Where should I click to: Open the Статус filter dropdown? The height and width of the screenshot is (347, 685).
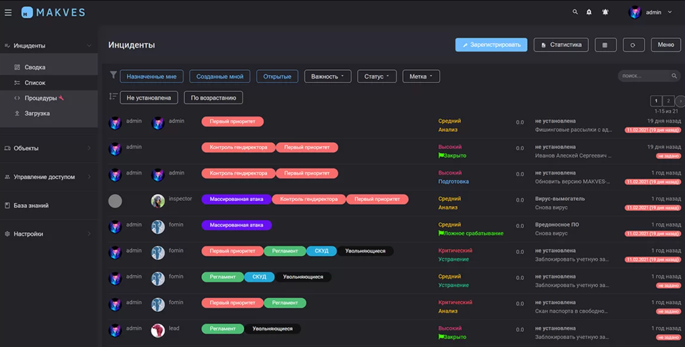click(x=377, y=76)
